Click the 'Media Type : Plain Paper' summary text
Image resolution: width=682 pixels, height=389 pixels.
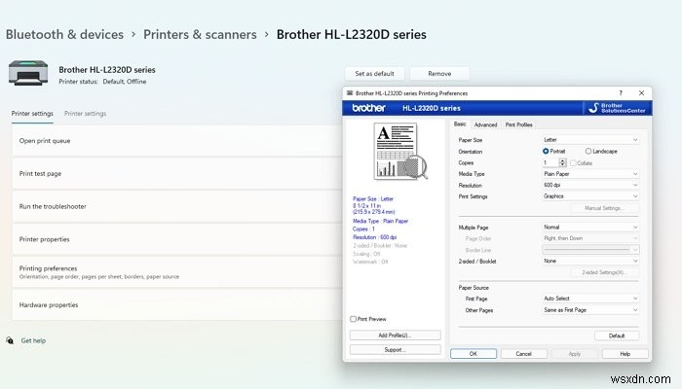point(380,221)
